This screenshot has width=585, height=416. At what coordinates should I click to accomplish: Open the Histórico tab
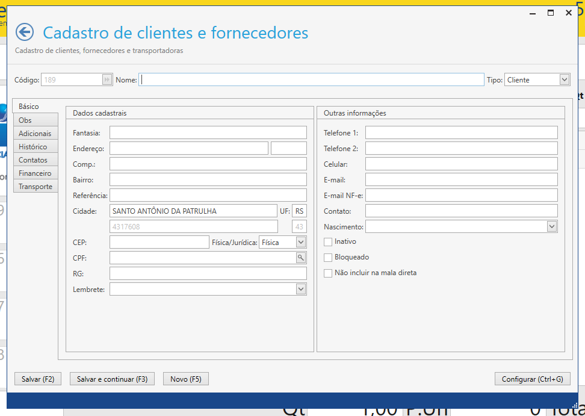(32, 147)
